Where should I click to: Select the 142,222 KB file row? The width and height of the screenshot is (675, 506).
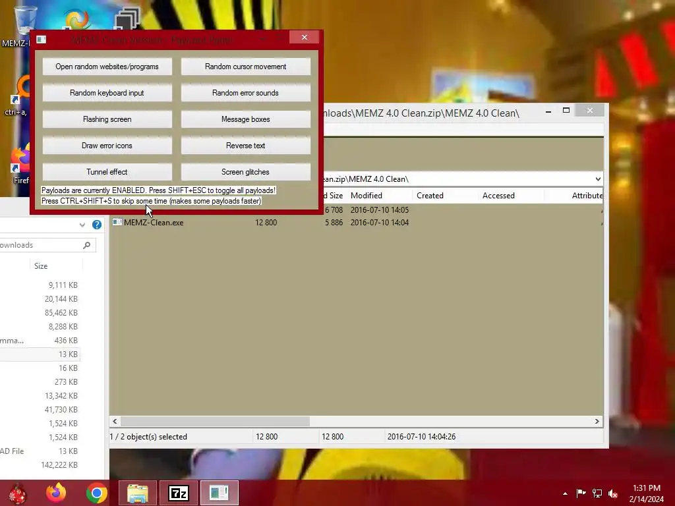(40, 464)
